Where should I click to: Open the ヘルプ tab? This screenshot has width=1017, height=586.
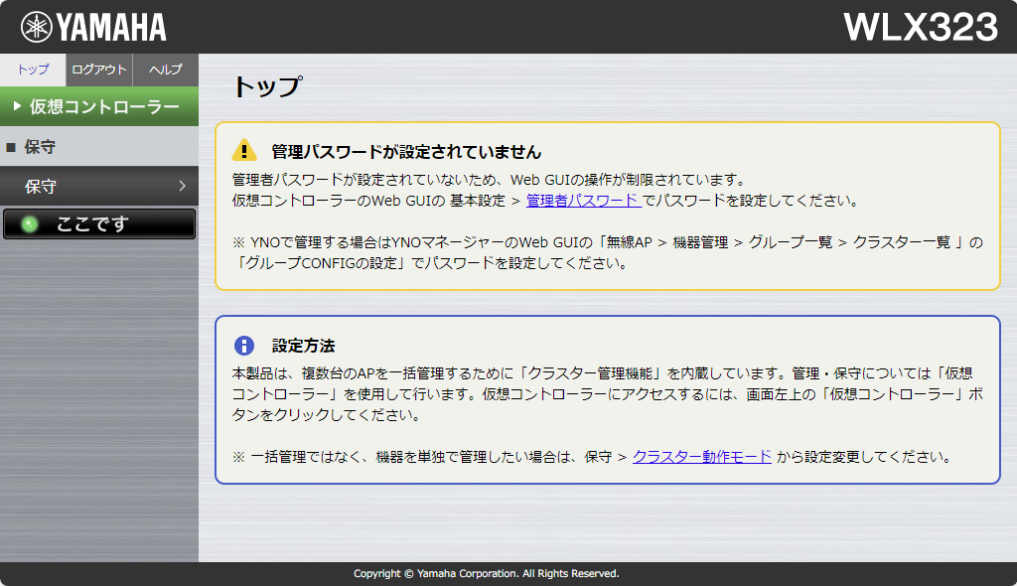point(165,70)
